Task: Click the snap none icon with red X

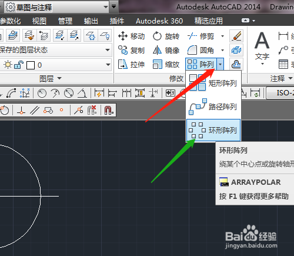Action: pyautogui.click(x=92, y=110)
